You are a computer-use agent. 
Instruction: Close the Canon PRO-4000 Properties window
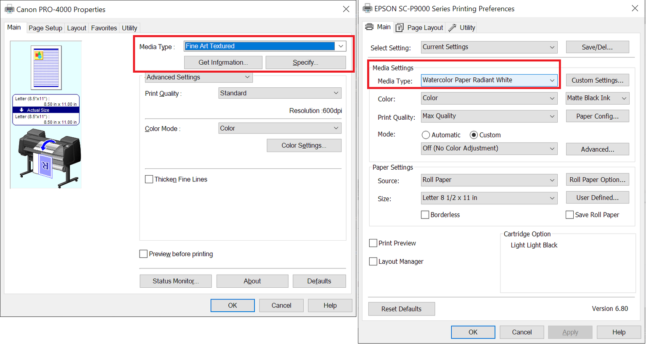tap(346, 9)
